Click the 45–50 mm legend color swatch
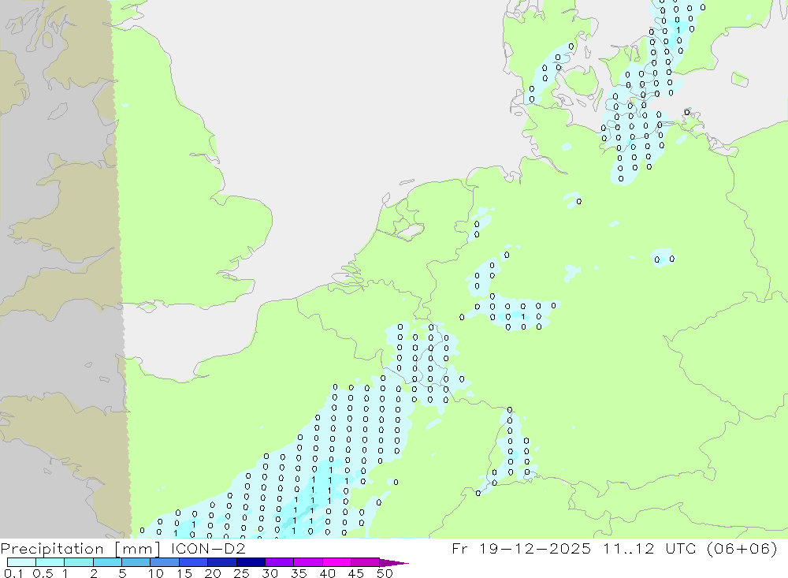This screenshot has height=578, width=788. 366,562
